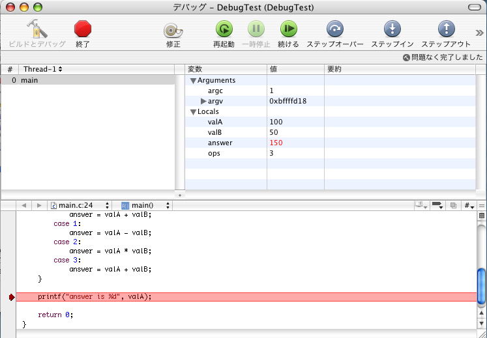Toggle the breakpoint marker on printf line
This screenshot has width=487, height=338.
pyautogui.click(x=12, y=297)
